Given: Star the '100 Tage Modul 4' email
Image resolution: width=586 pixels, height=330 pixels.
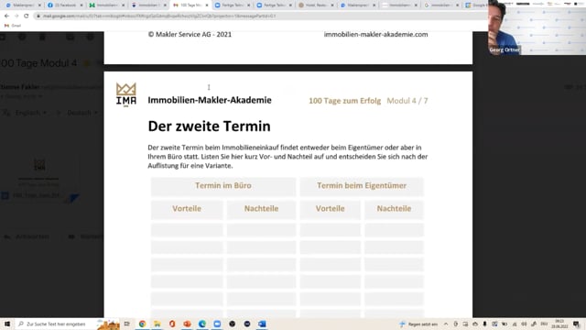Looking at the screenshot, I should click(x=87, y=63).
